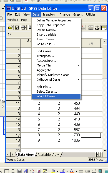The width and height of the screenshot is (108, 173).
Task: Click the Line Style icon in Word
Action: (81, 171)
